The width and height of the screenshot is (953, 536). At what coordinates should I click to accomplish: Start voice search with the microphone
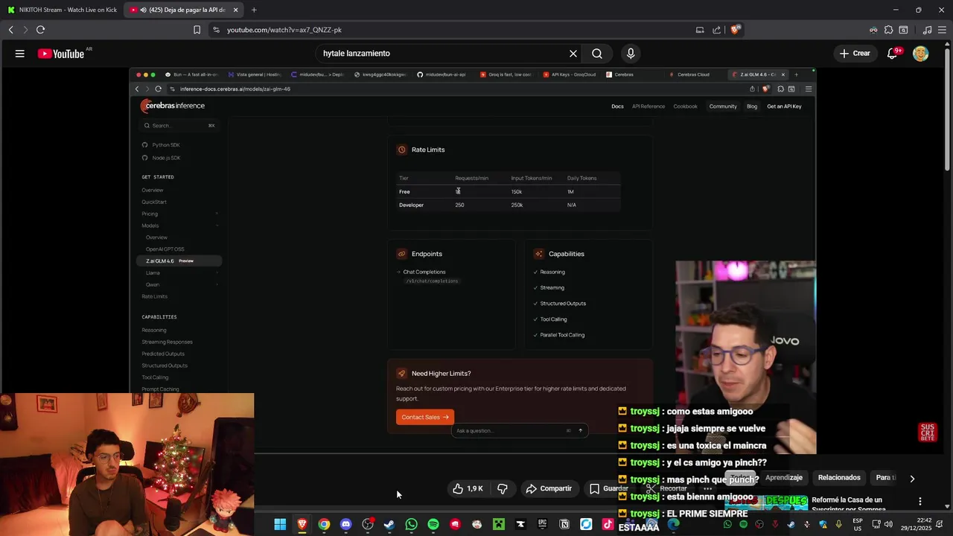[x=631, y=54]
